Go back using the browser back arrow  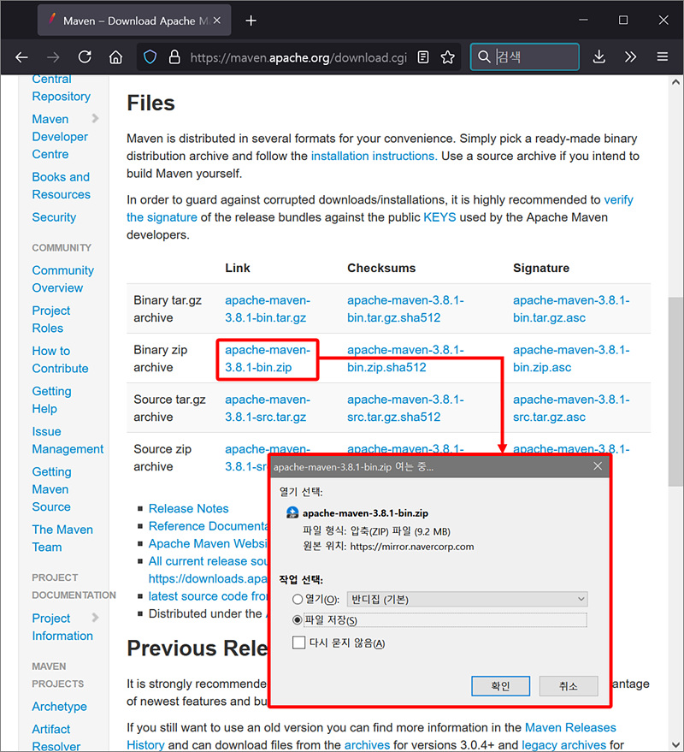[22, 57]
